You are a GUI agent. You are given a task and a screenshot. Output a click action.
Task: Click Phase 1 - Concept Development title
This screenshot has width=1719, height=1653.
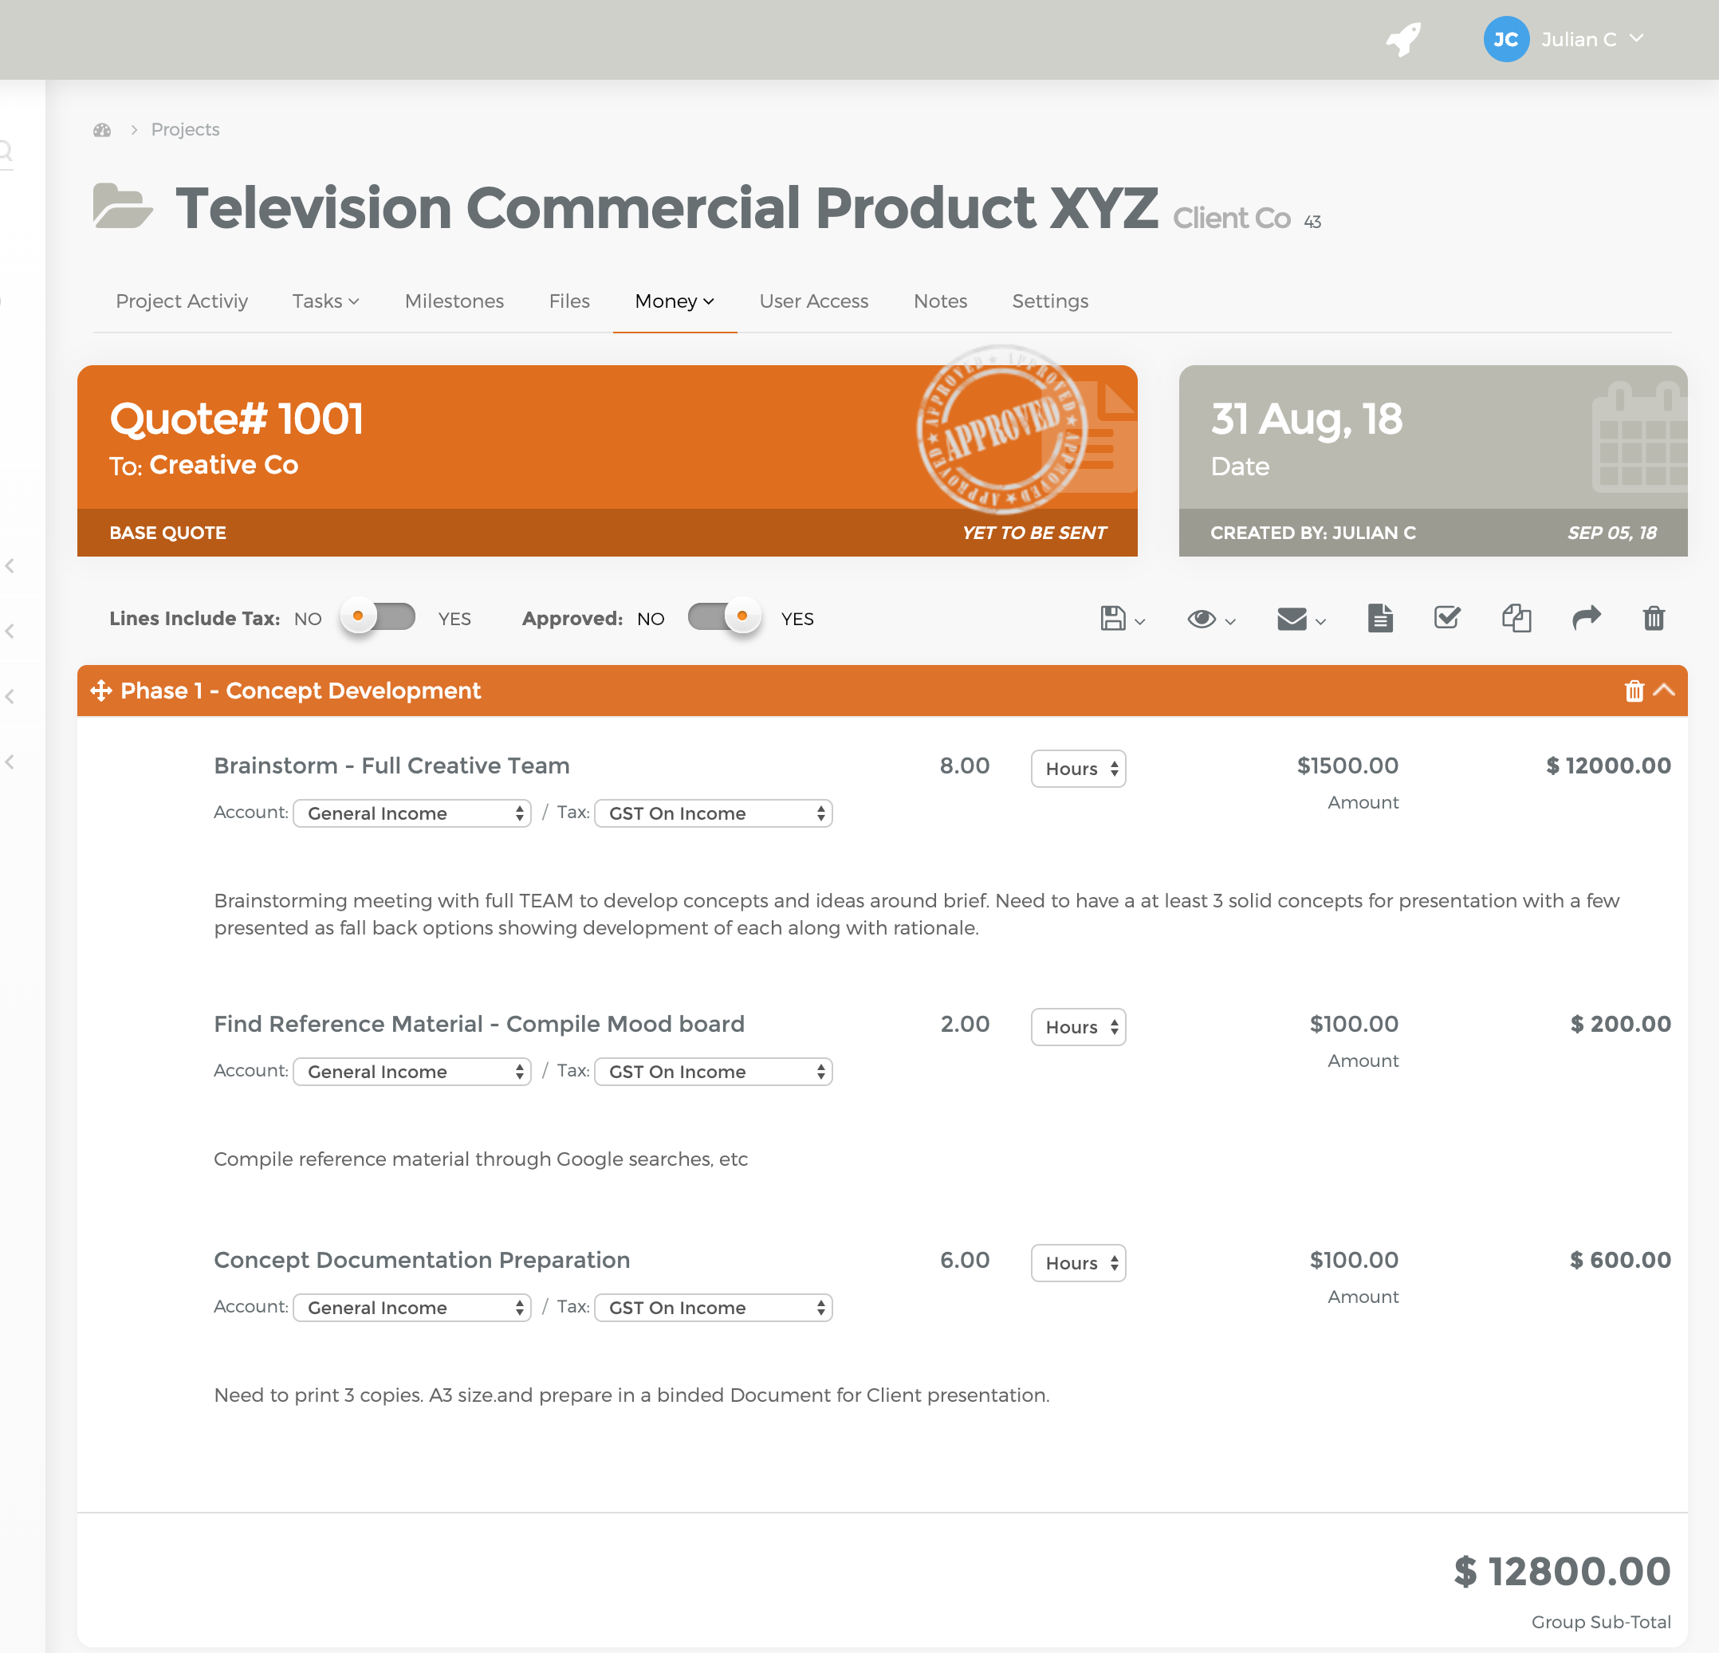(x=301, y=691)
